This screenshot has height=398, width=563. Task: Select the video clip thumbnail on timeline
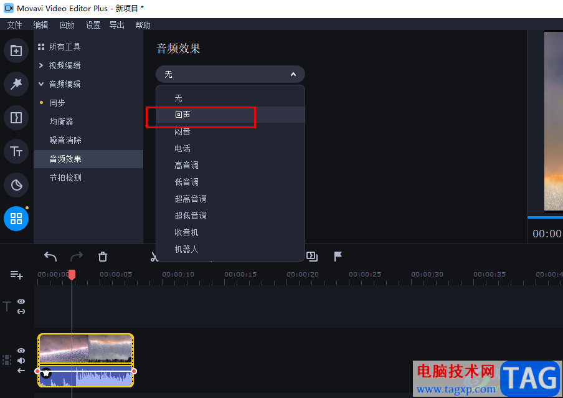coord(85,348)
